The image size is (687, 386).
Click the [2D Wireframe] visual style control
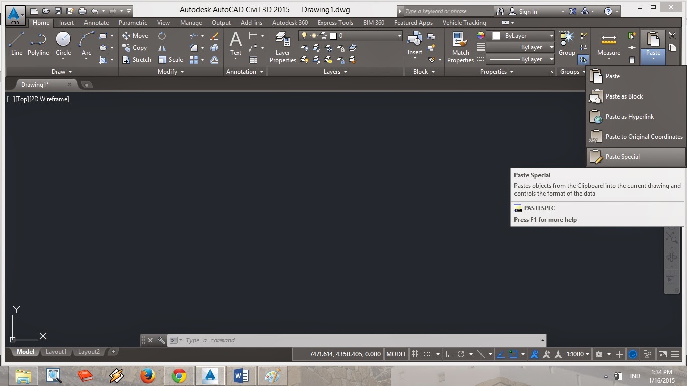click(x=49, y=99)
